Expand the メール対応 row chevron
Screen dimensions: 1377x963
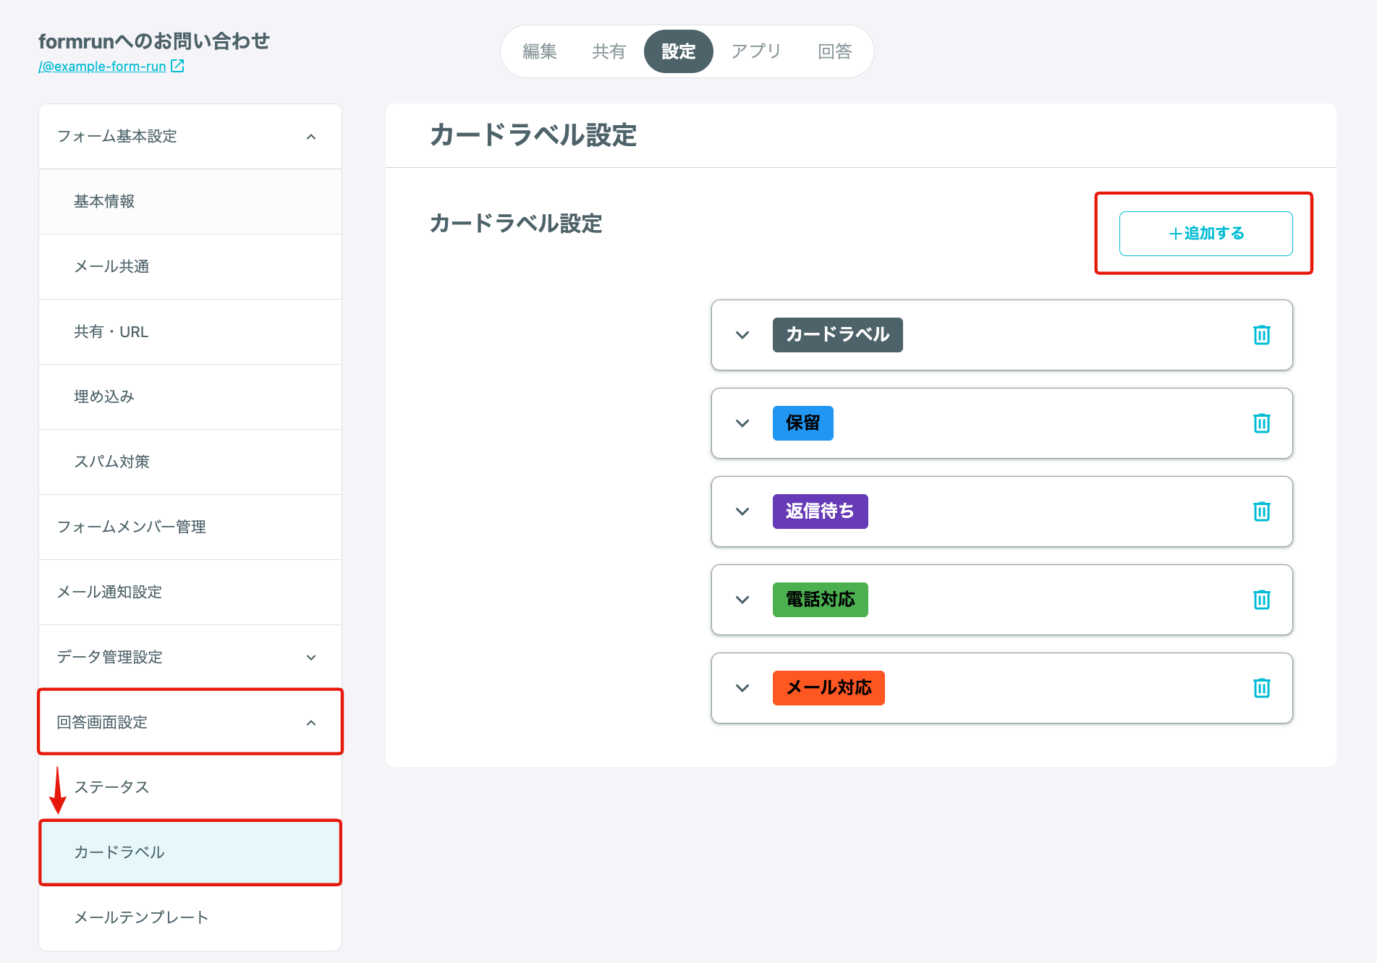point(742,688)
